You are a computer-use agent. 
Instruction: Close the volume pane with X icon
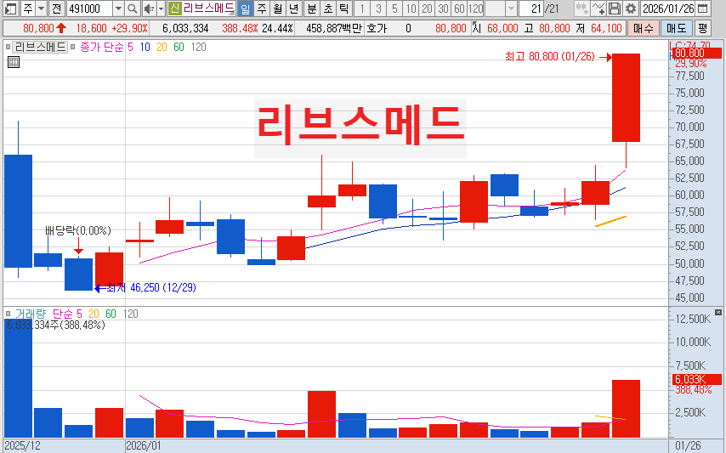(718, 312)
